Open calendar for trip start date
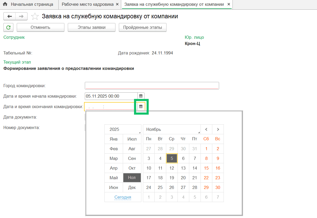Viewport: 317px width, 218px height. pyautogui.click(x=141, y=96)
